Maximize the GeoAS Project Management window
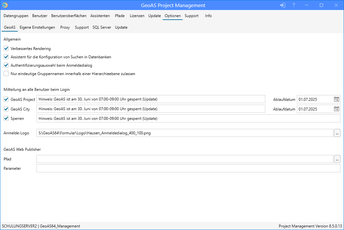The image size is (344, 230). [x=321, y=5]
